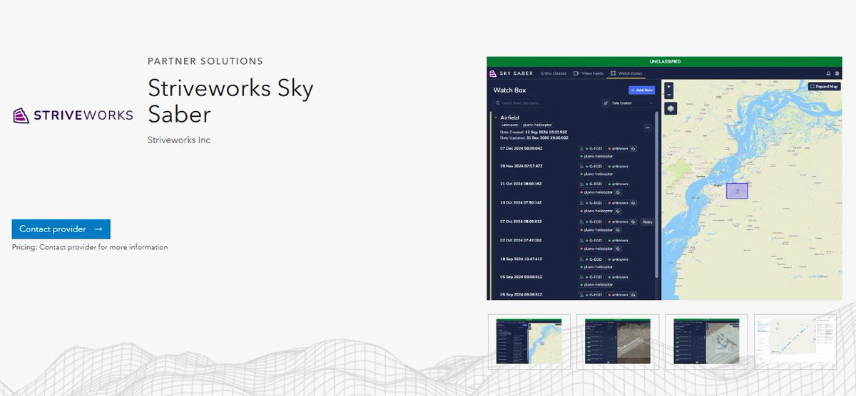Click the sort order icon beside Date Created
The width and height of the screenshot is (856, 396).
point(606,103)
